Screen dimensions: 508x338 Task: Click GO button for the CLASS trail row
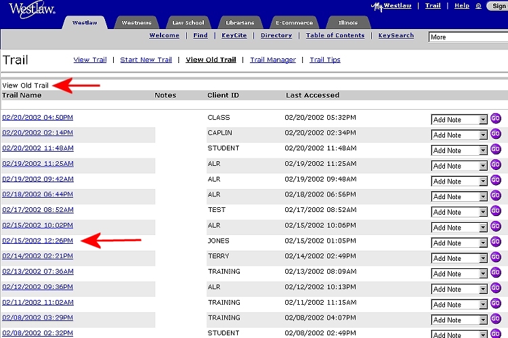pos(495,119)
